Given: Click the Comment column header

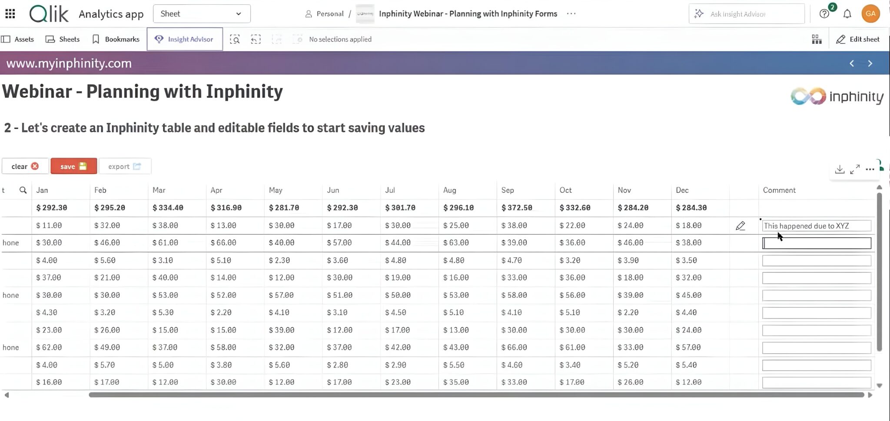Looking at the screenshot, I should coord(779,190).
